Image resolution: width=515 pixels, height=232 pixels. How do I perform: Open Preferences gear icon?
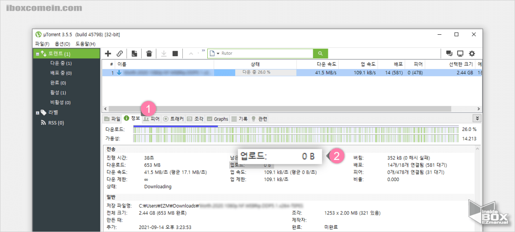point(472,54)
